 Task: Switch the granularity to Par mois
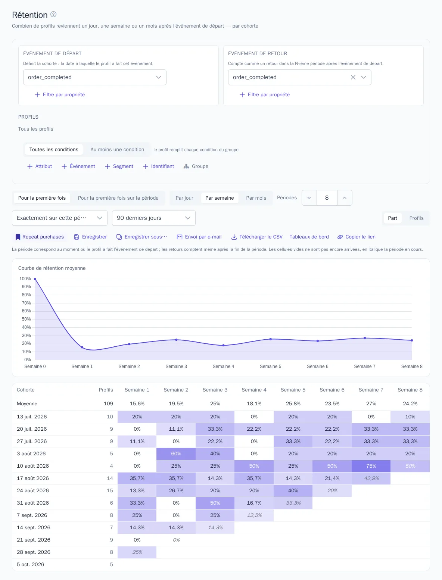256,198
